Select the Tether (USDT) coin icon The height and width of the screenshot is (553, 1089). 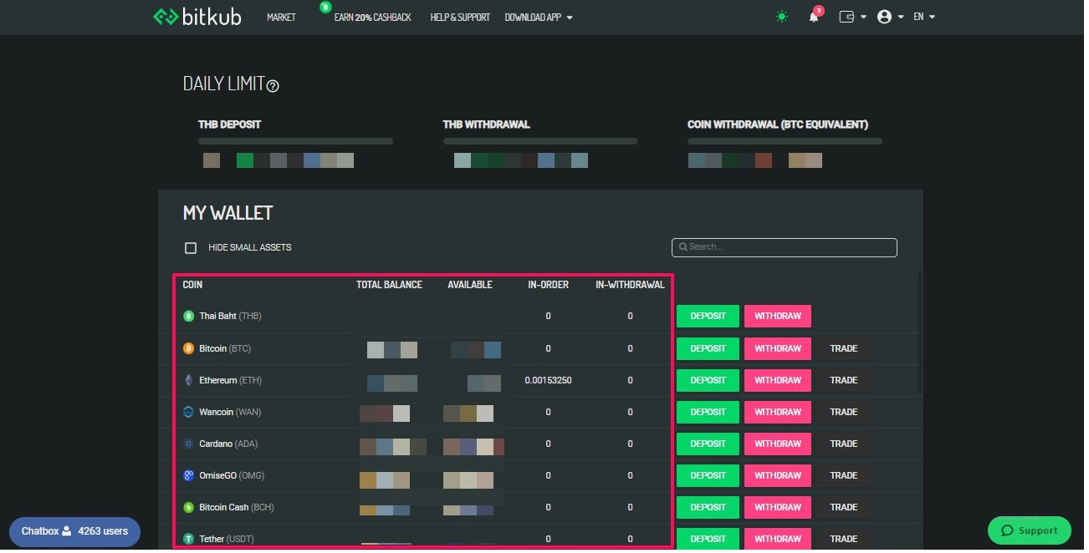pyautogui.click(x=191, y=538)
